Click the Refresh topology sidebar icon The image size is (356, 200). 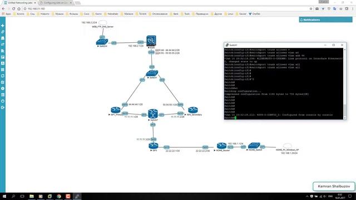(x=3, y=76)
